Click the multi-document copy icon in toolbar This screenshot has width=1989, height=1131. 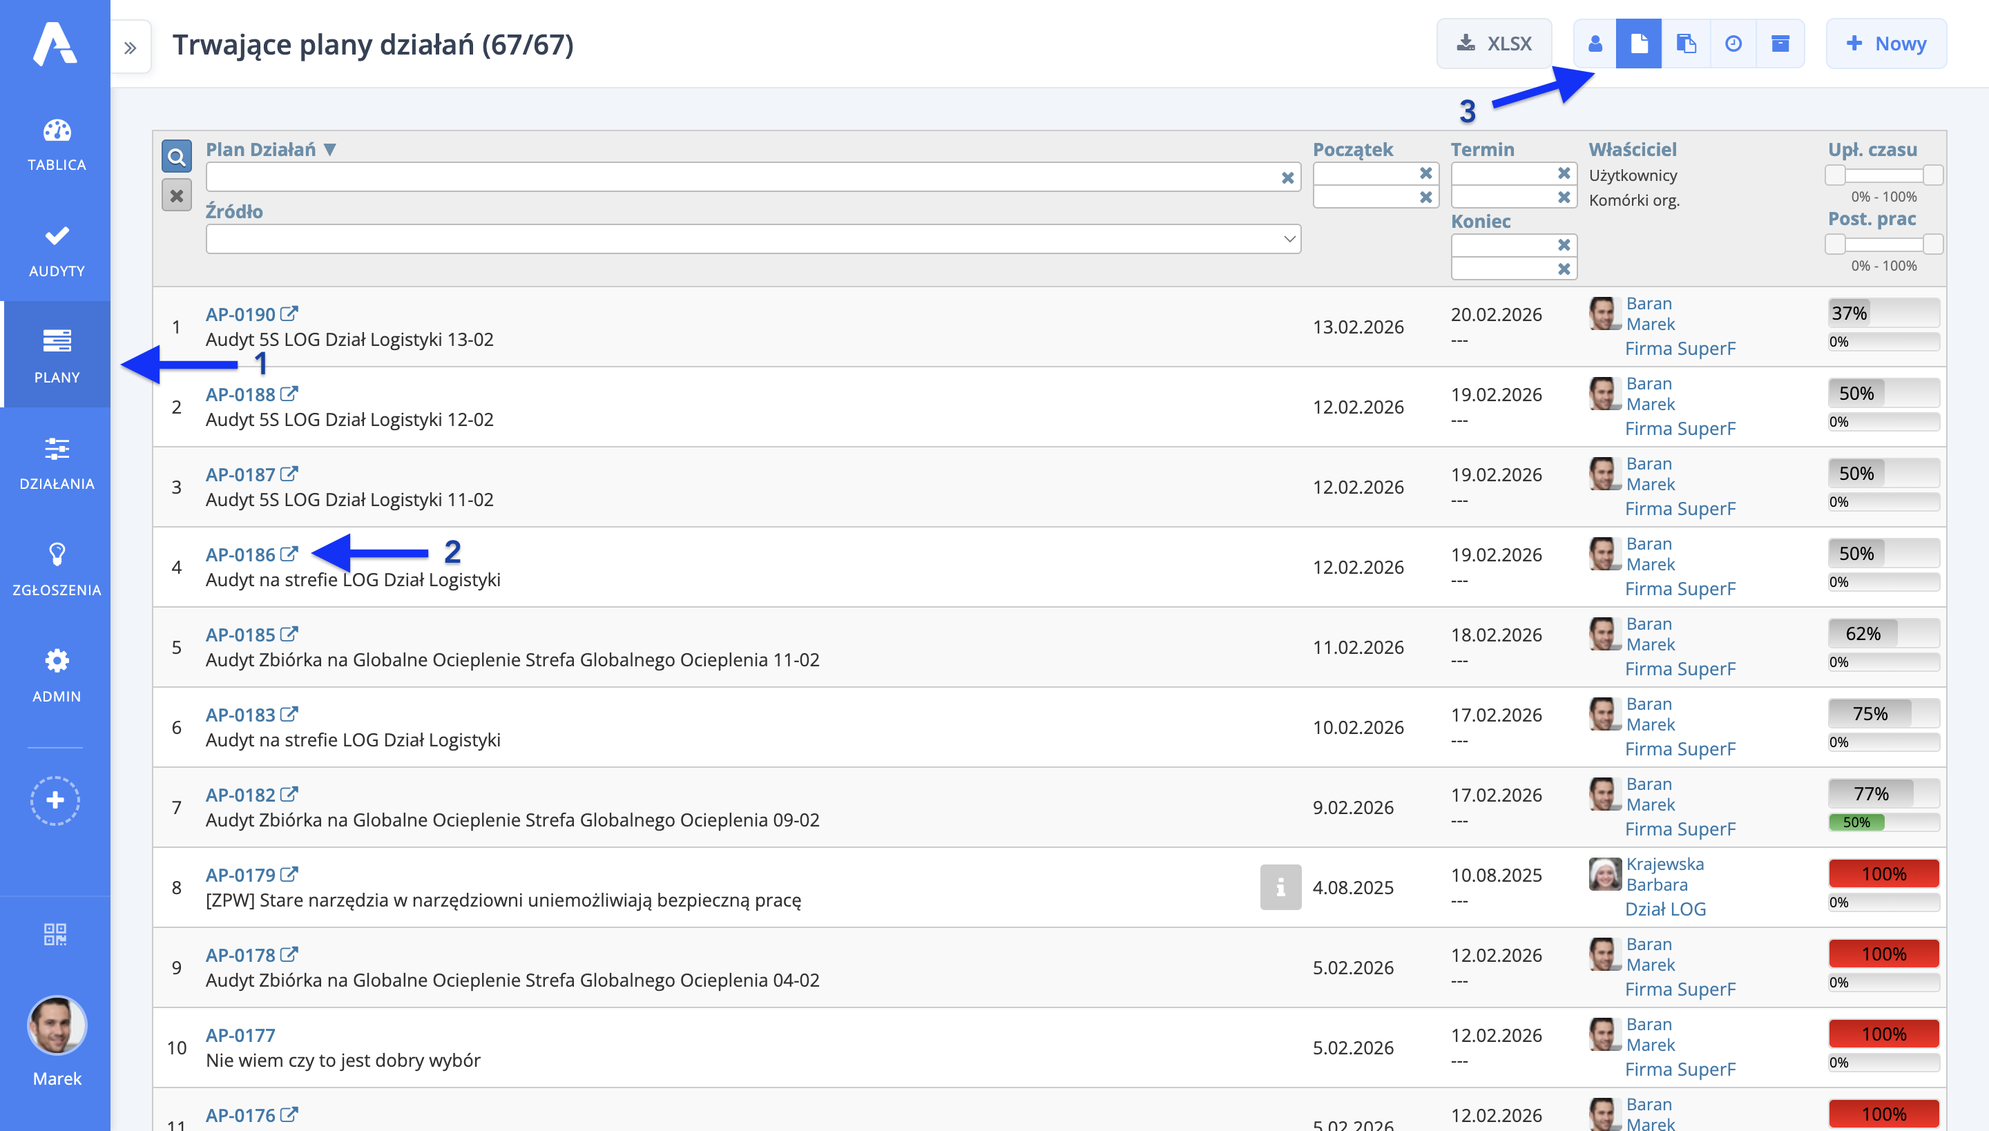click(1685, 43)
